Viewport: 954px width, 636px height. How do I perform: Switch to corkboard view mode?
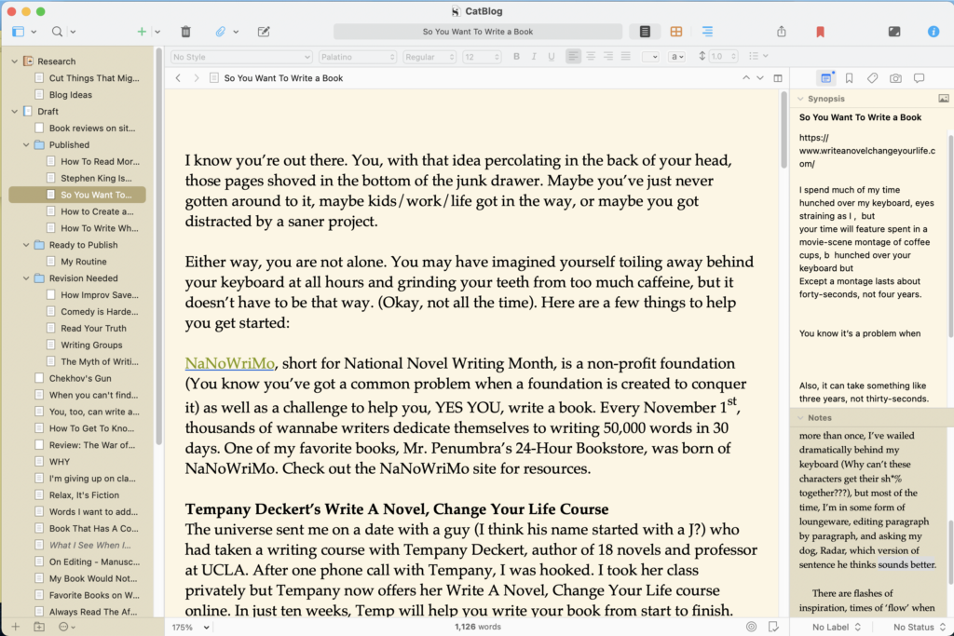676,32
